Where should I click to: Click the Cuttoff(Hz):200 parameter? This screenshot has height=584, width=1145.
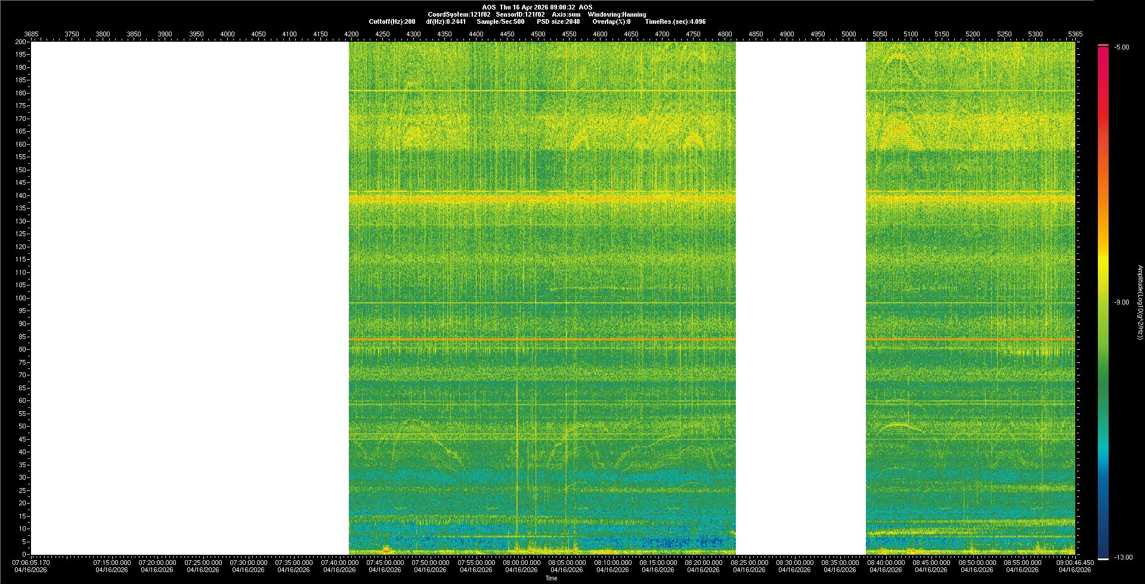tap(392, 21)
